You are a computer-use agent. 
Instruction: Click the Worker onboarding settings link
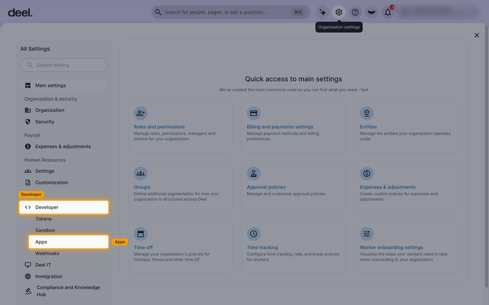coord(392,247)
